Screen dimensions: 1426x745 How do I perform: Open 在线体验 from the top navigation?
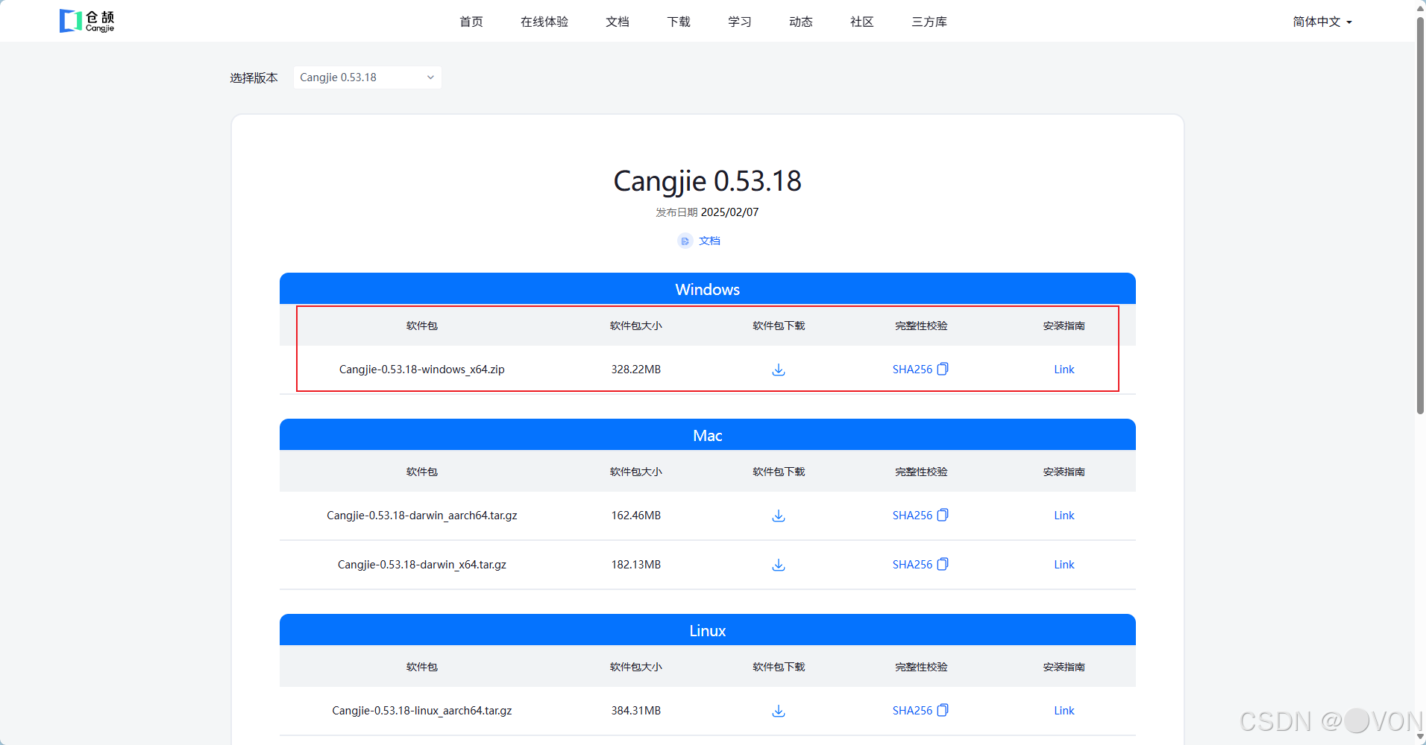[x=544, y=22]
